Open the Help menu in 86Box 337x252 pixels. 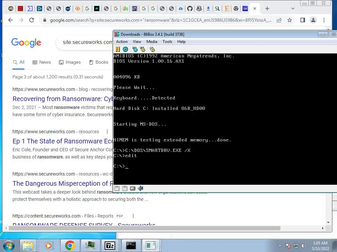[x=181, y=42]
